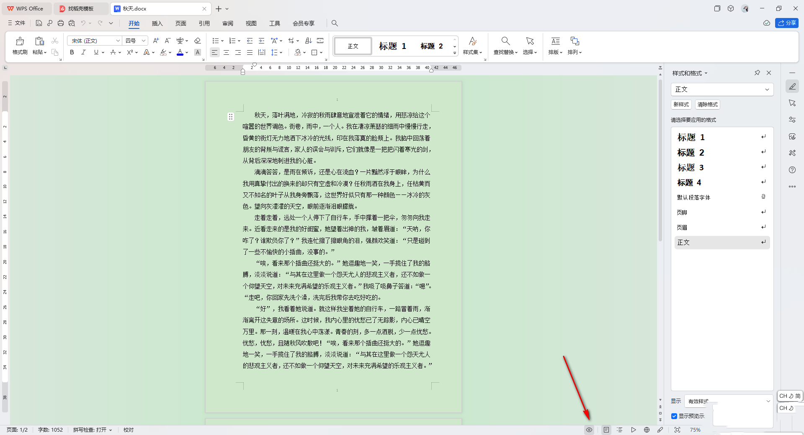Click the eye protection mode icon in status bar
Image resolution: width=804 pixels, height=435 pixels.
(589, 430)
